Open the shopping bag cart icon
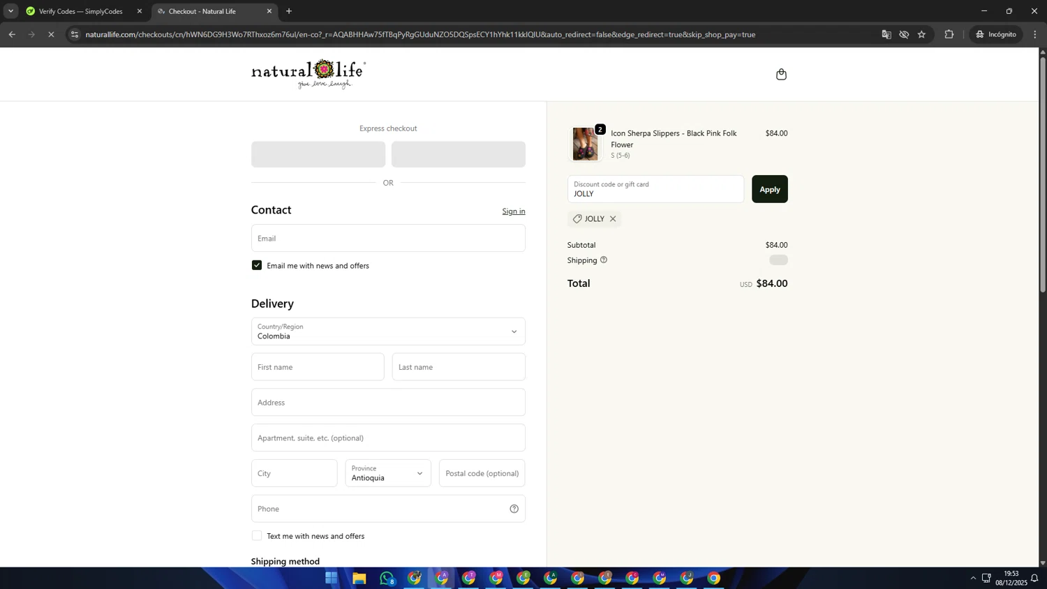Image resolution: width=1047 pixels, height=589 pixels. pyautogui.click(x=781, y=75)
